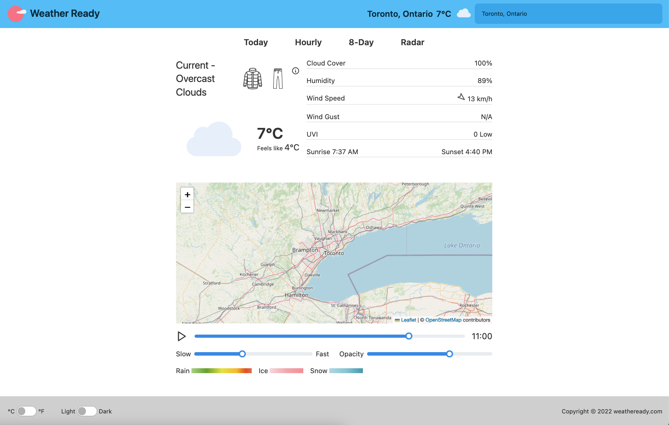Click the Rochester label on the map

click(x=469, y=305)
